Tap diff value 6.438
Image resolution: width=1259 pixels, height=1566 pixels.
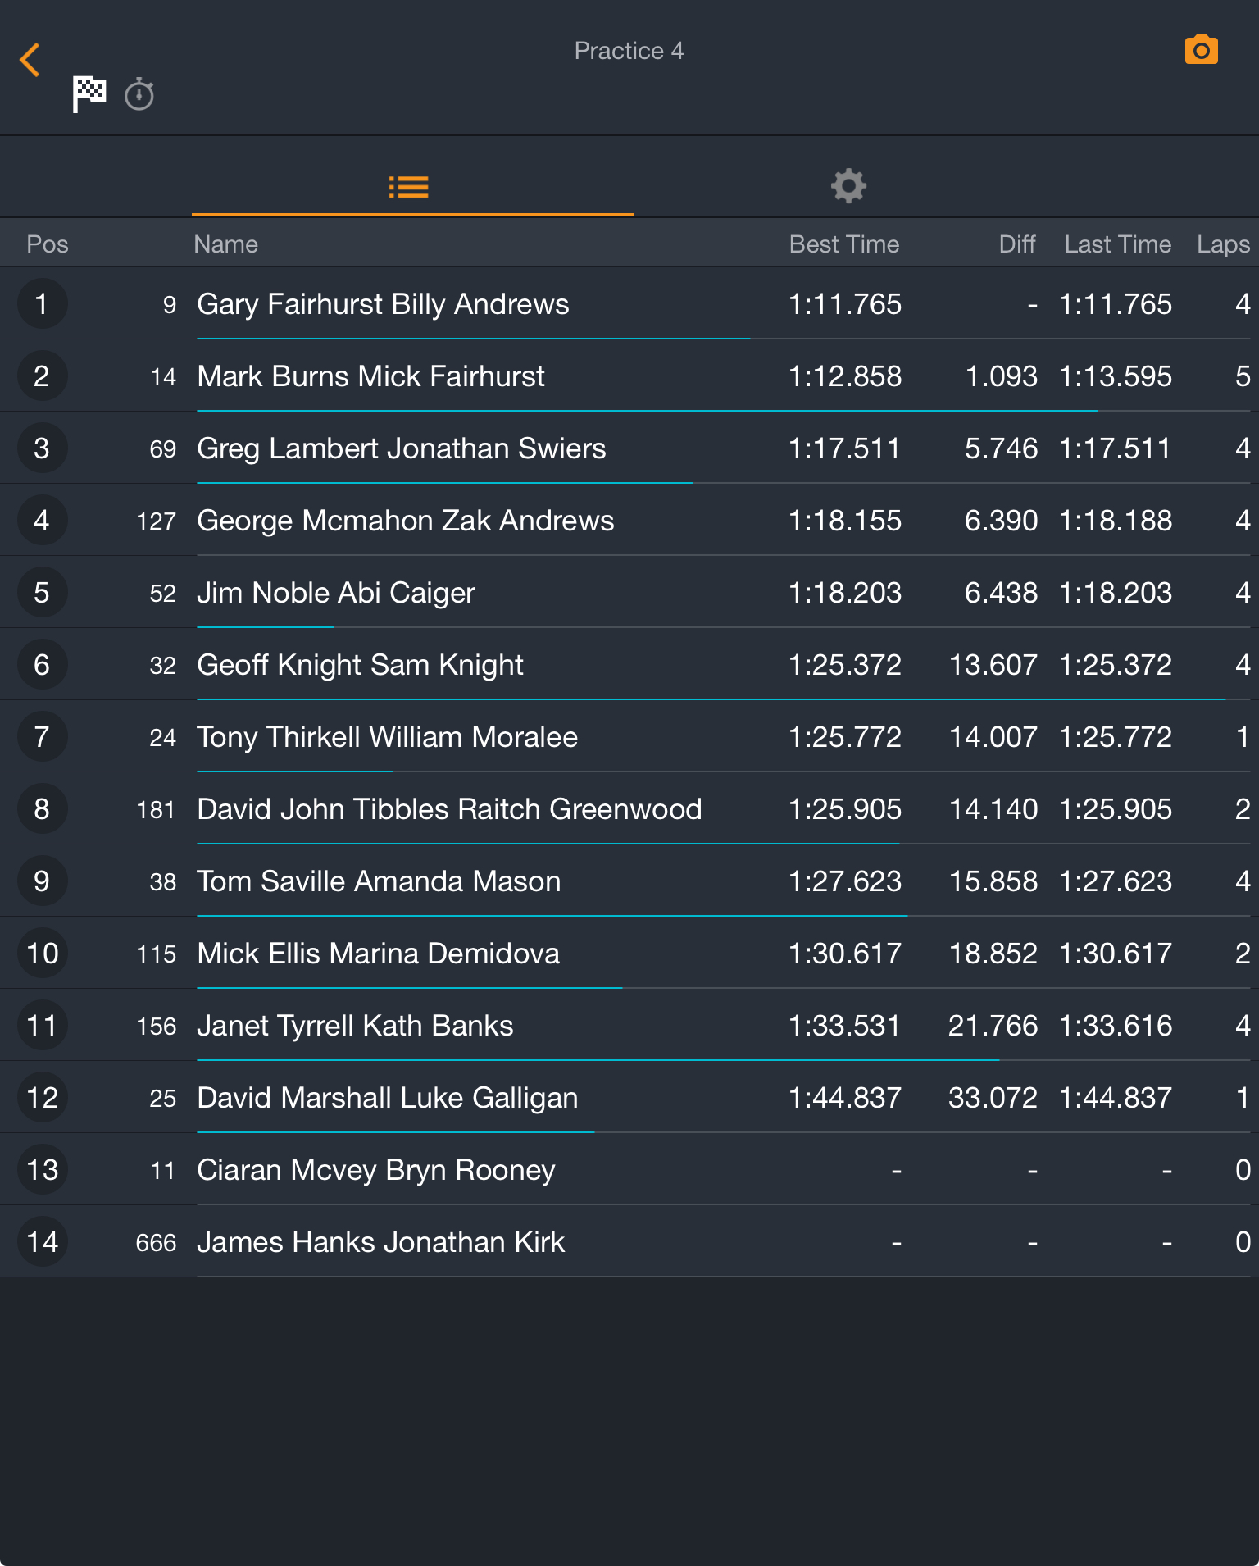[1001, 593]
